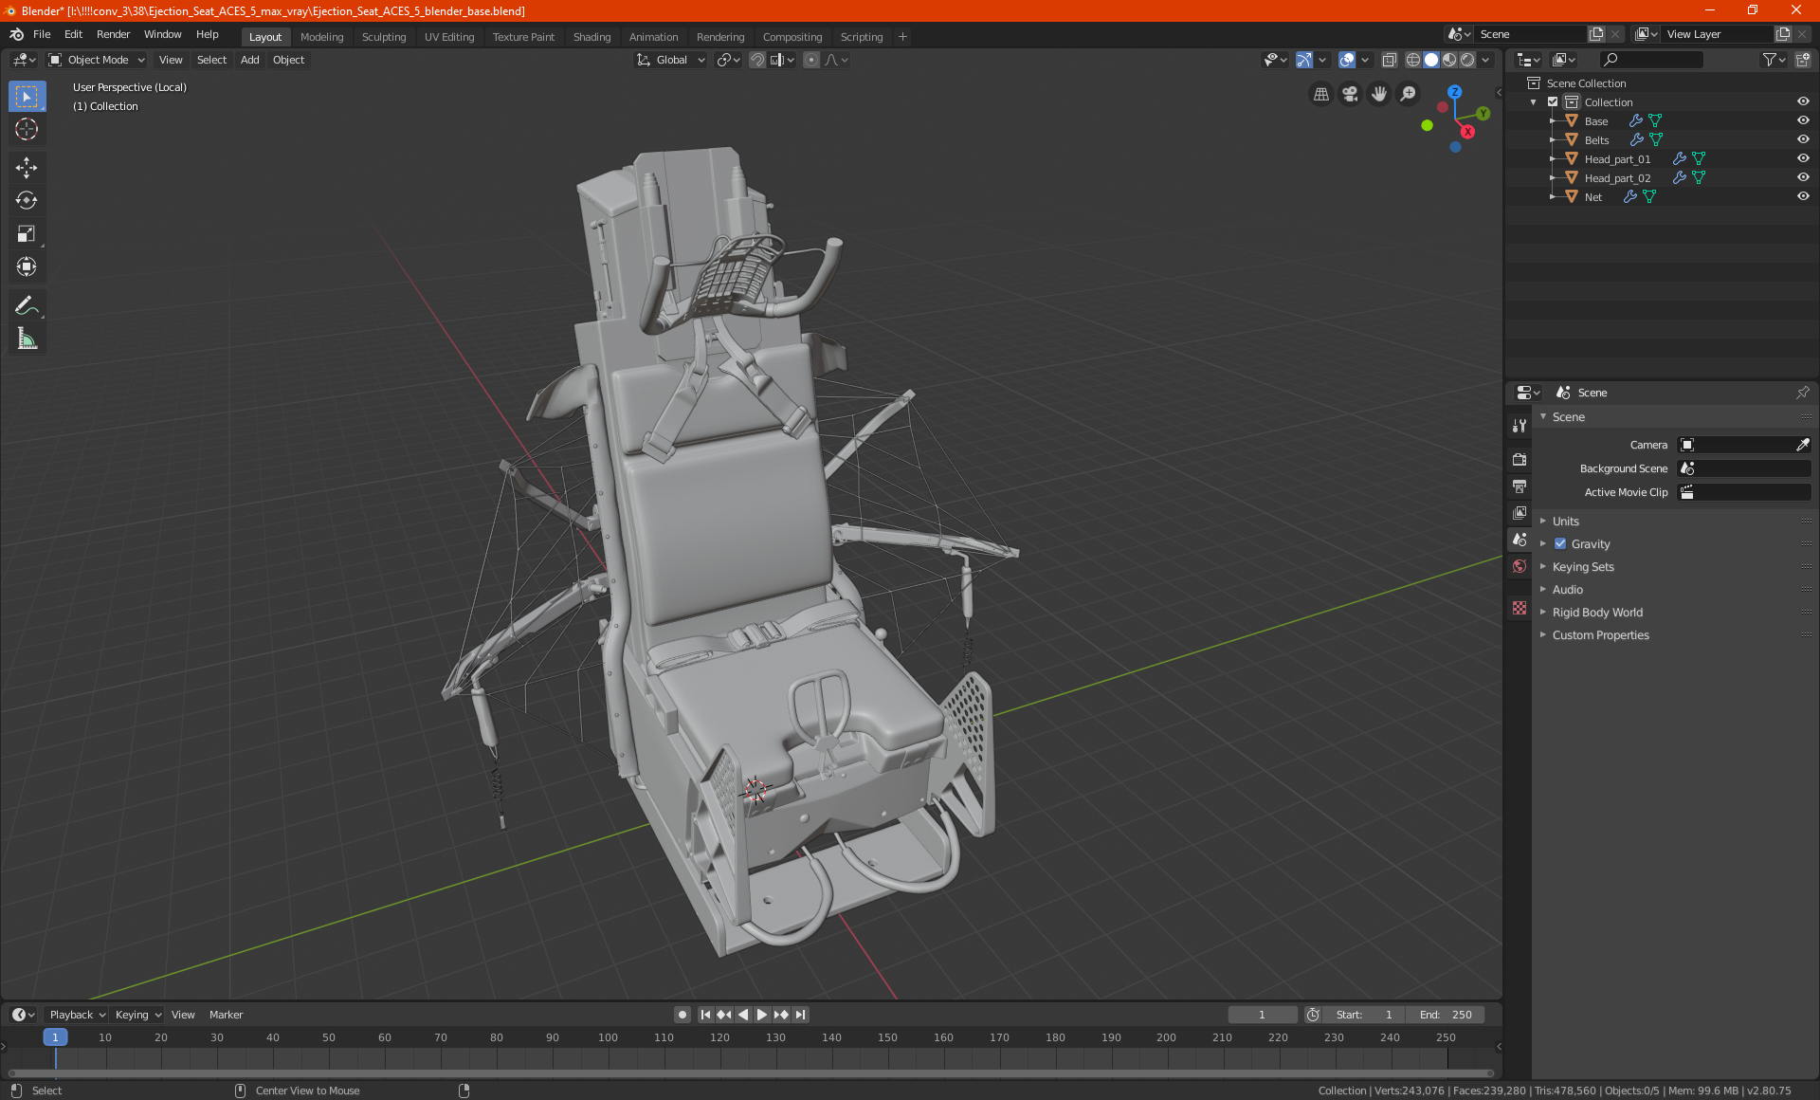Open View Layer properties tab

1520,512
